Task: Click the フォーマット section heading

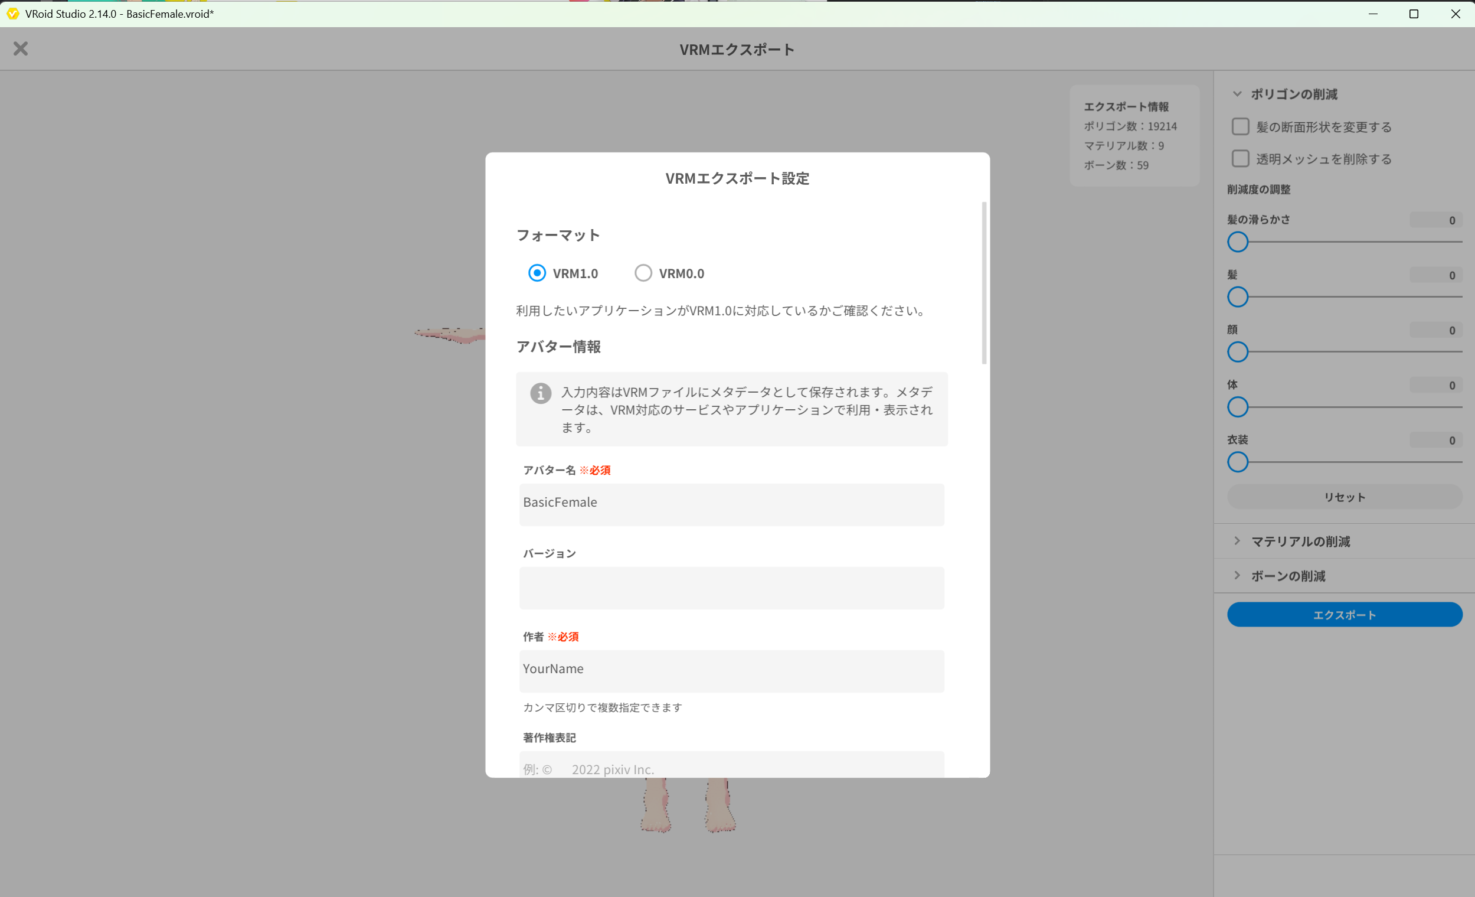Action: tap(558, 236)
